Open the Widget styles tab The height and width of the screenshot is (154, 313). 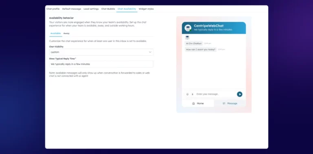click(146, 9)
